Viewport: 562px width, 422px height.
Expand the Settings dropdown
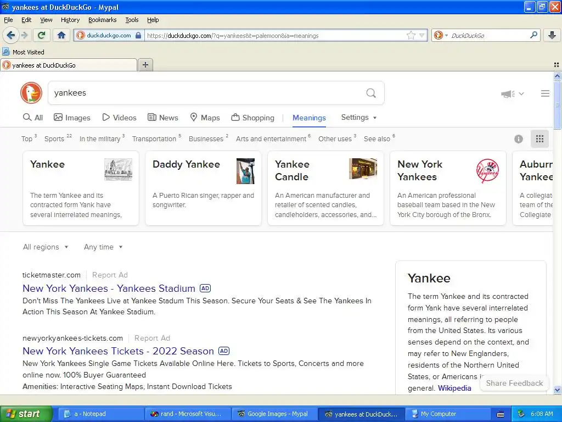(359, 118)
